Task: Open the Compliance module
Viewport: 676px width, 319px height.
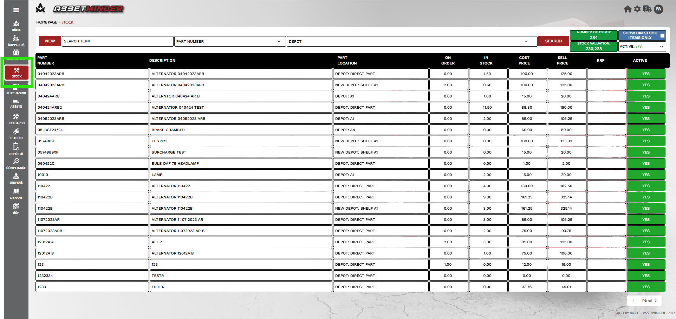Action: (x=16, y=163)
